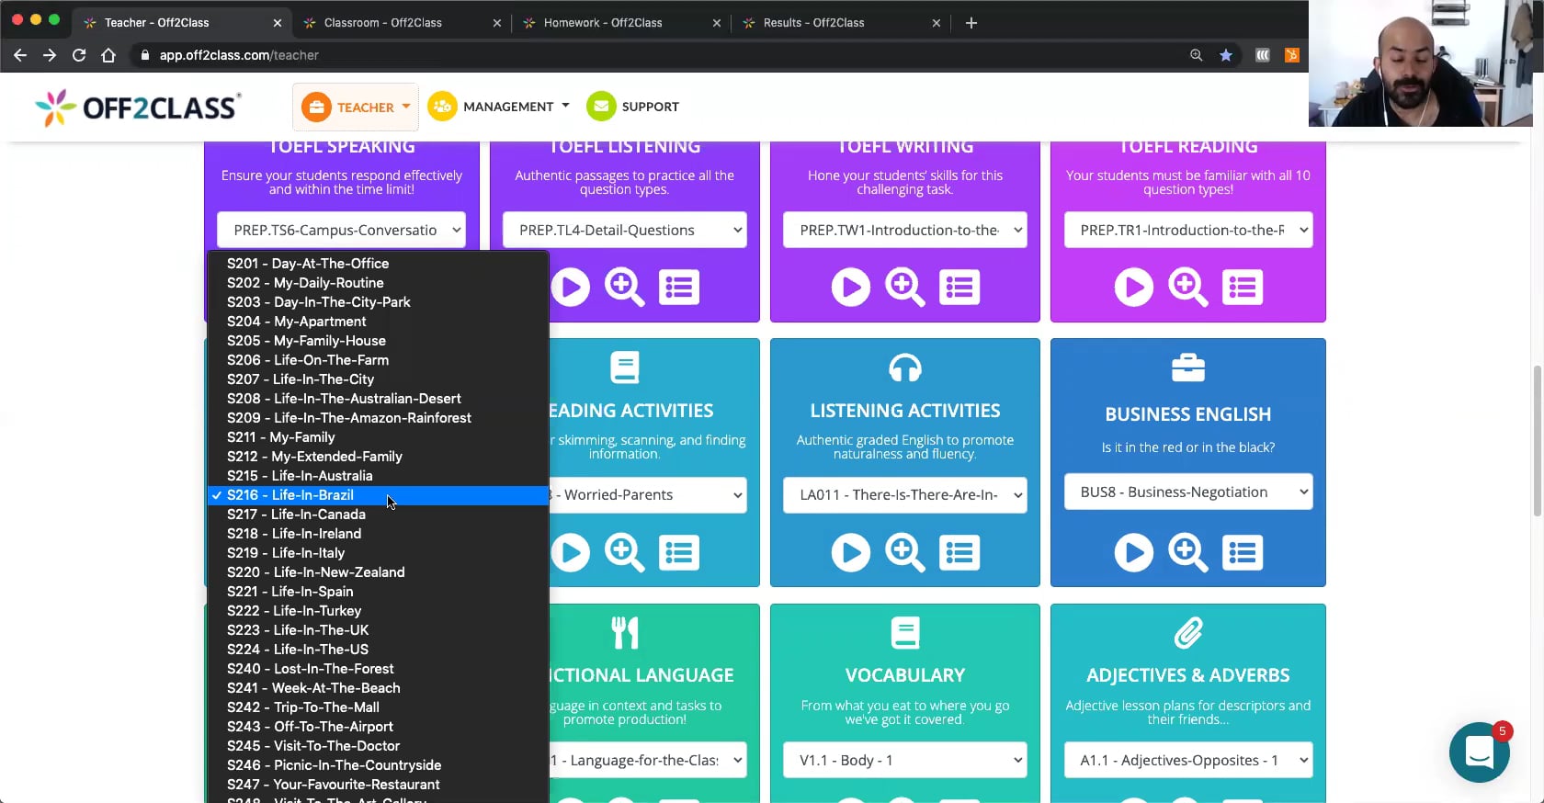Open PREP.TL4-Detail-Questions dropdown
The height and width of the screenshot is (803, 1544).
point(624,231)
